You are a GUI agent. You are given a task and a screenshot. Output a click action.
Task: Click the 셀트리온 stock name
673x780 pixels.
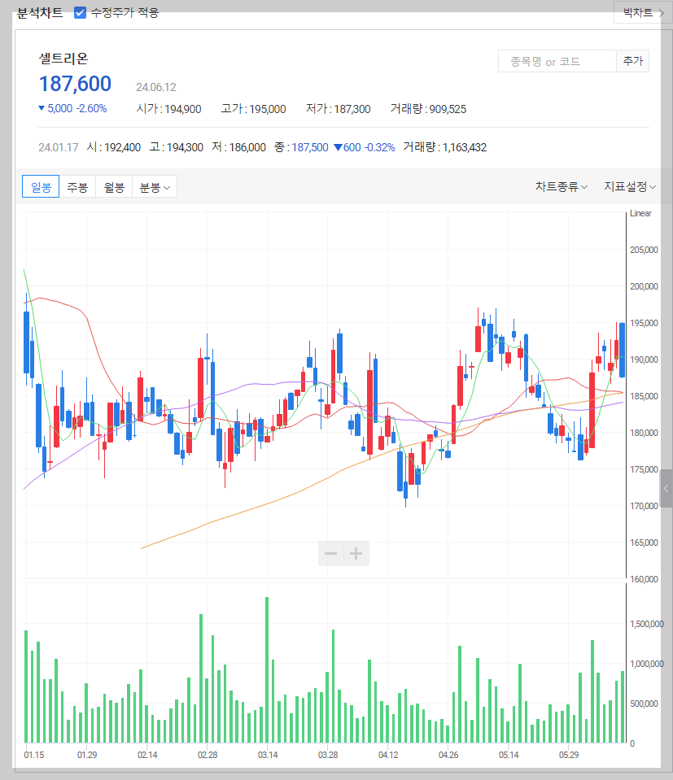(63, 59)
